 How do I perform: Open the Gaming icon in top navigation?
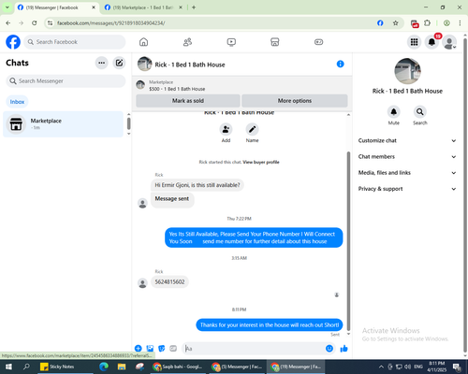click(318, 42)
